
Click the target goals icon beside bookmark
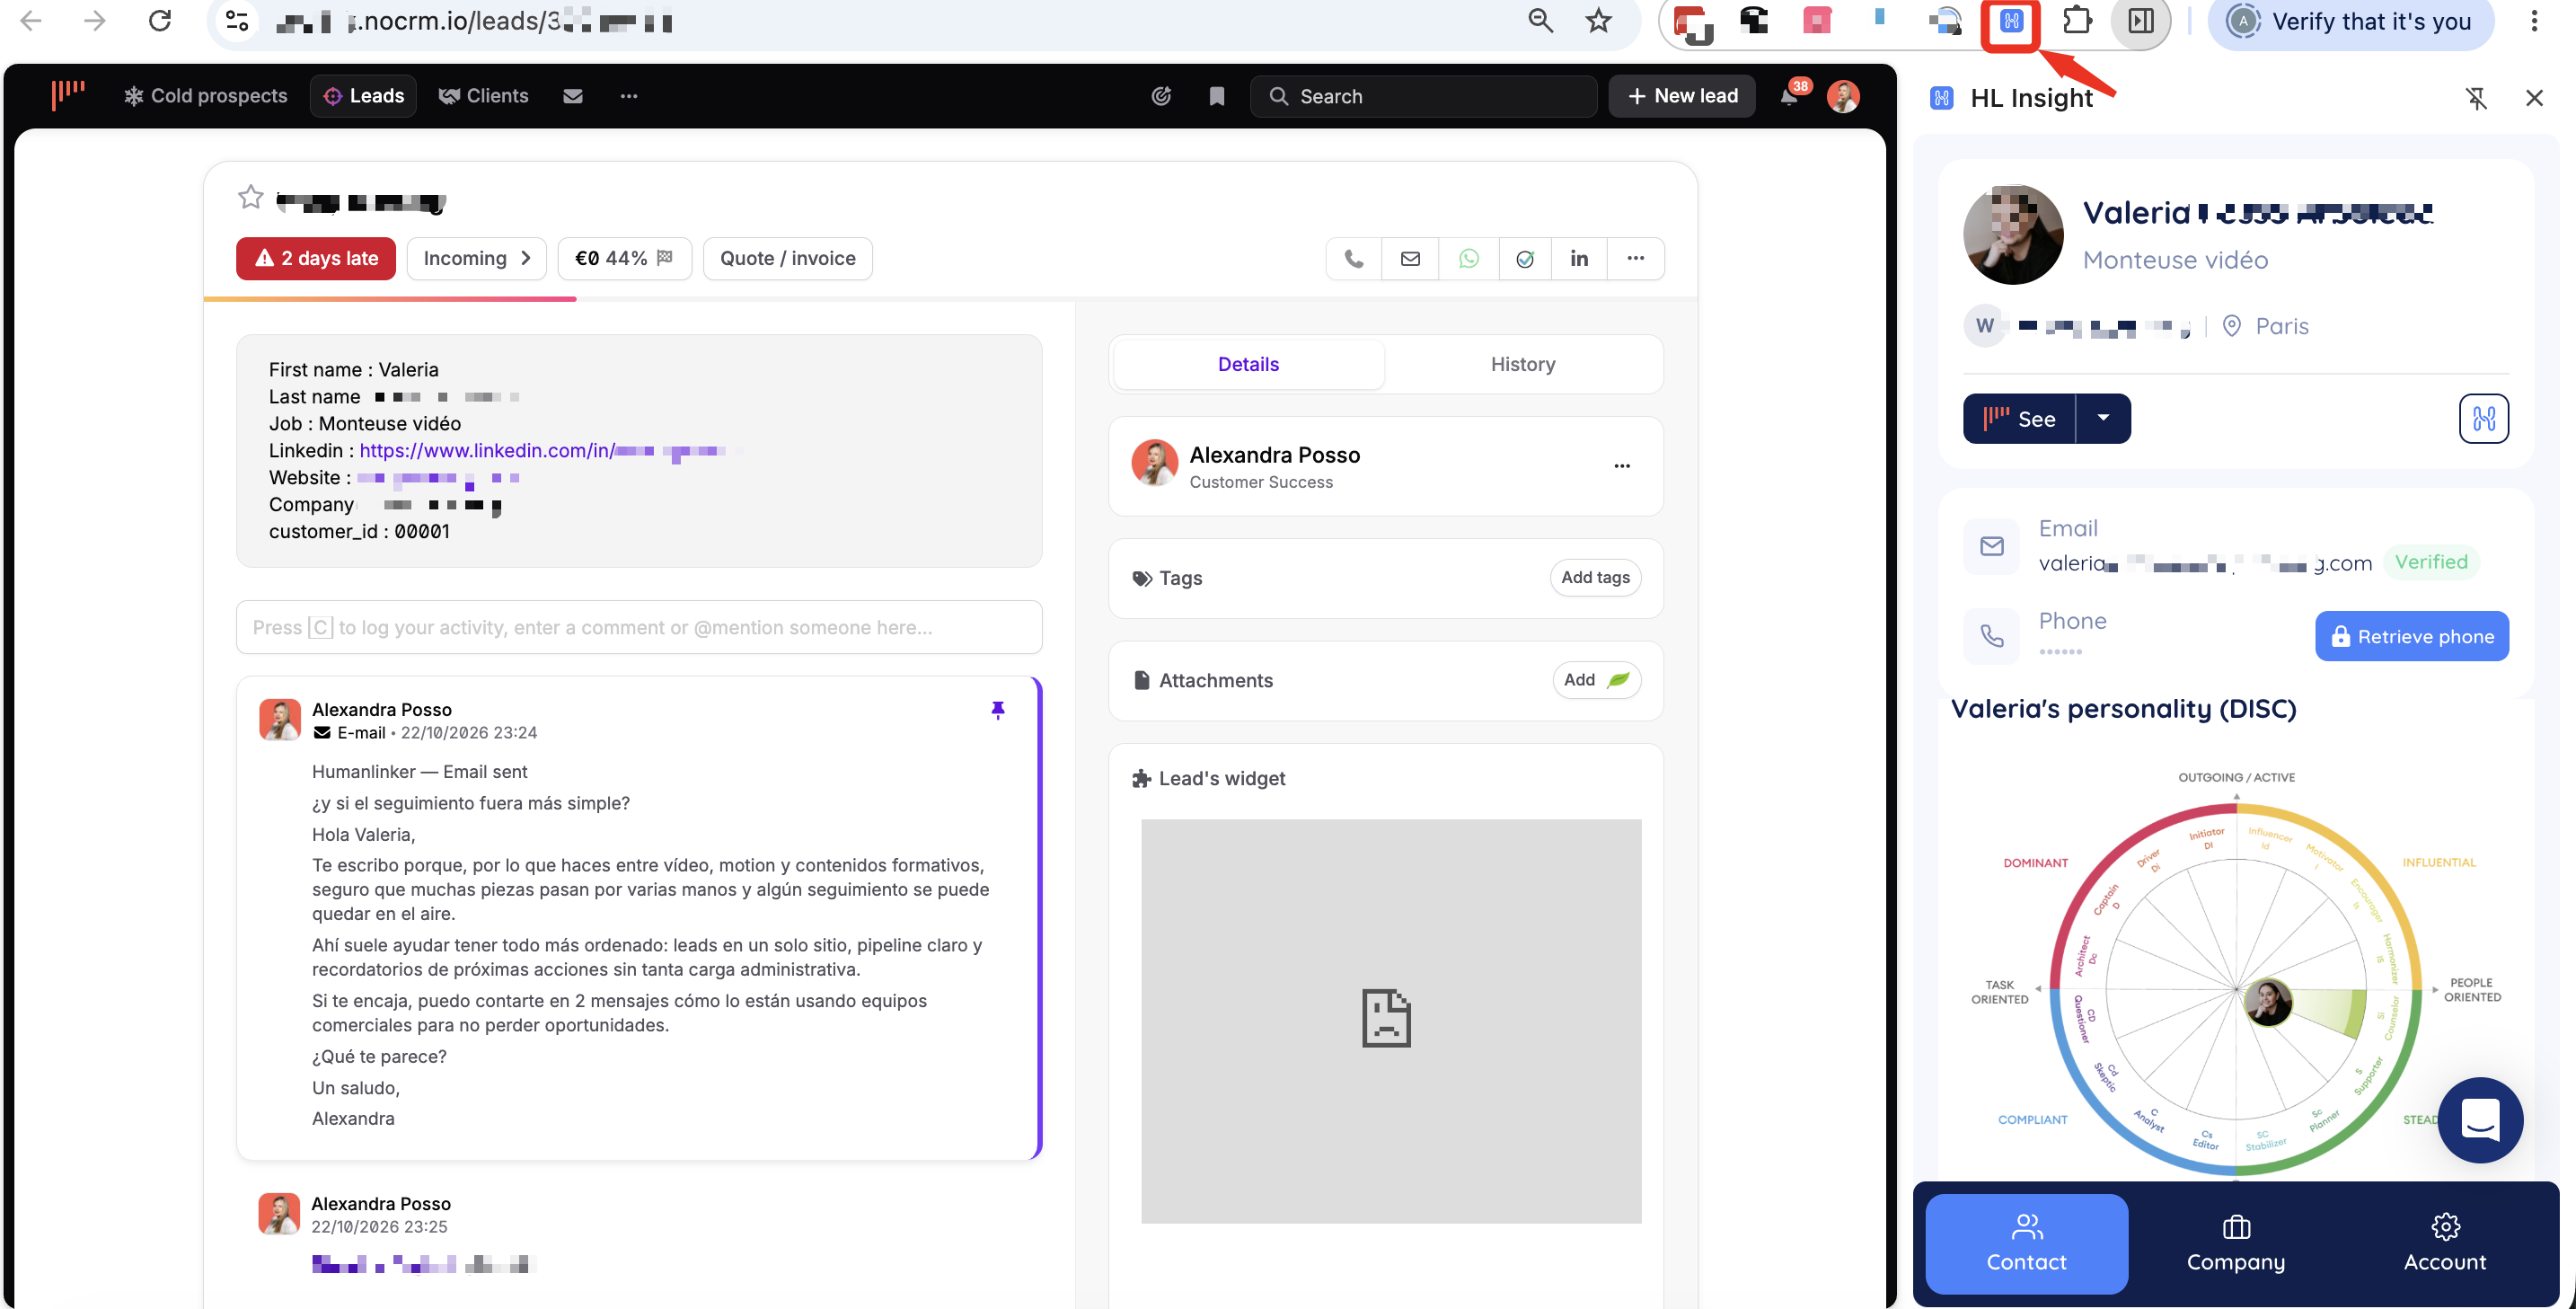pos(1160,96)
